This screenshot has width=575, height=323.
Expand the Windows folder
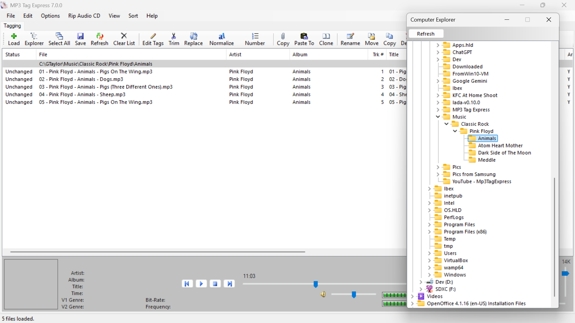(429, 275)
